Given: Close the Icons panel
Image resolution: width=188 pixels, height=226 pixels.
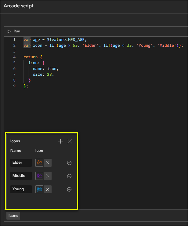Looking at the screenshot, I should (x=70, y=141).
